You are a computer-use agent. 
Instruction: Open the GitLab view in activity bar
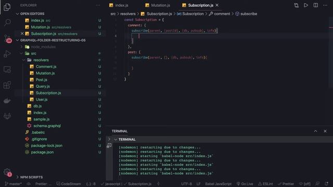click(x=7, y=116)
